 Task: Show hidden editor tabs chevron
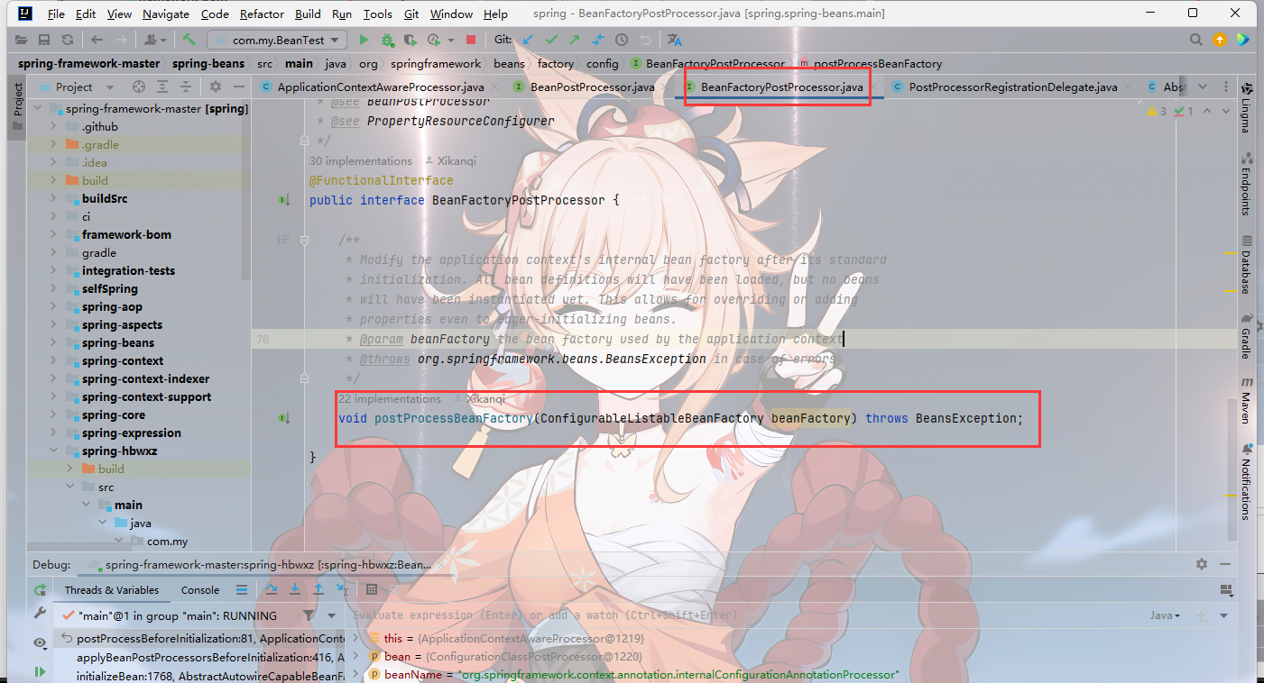click(x=1202, y=87)
